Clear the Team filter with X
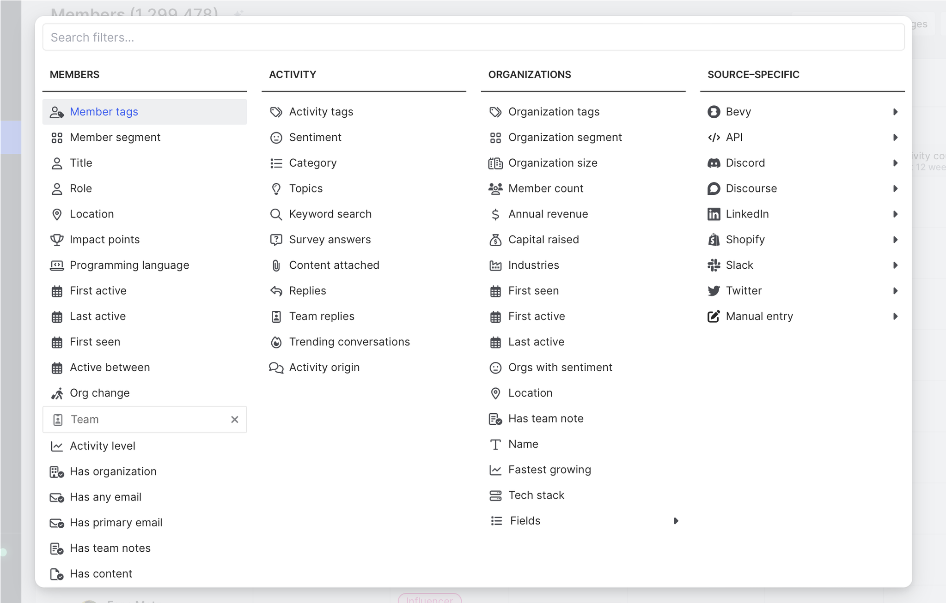The image size is (946, 603). [x=234, y=419]
